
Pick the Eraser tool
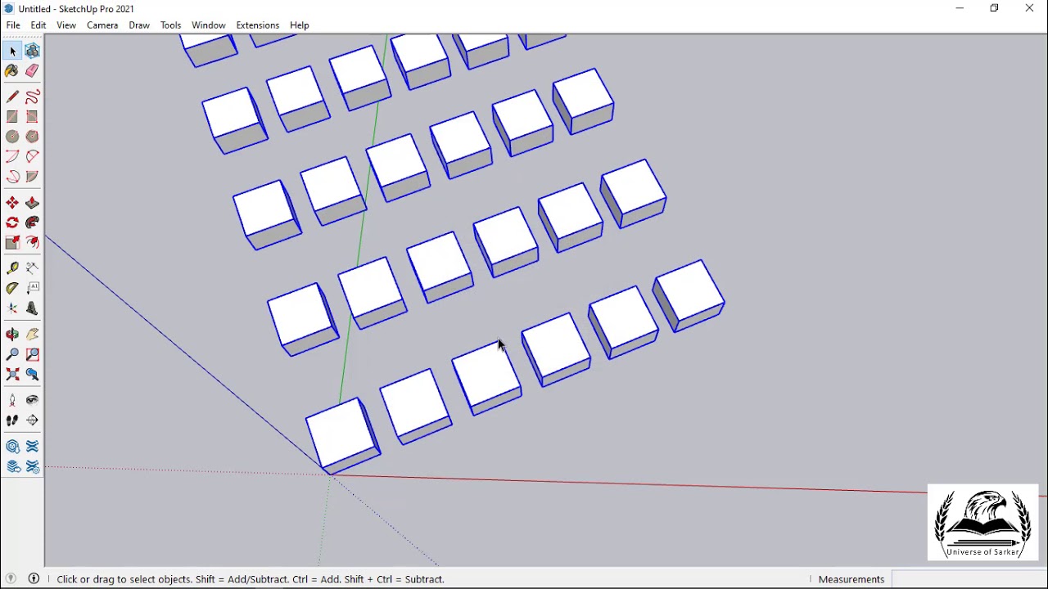[32, 71]
